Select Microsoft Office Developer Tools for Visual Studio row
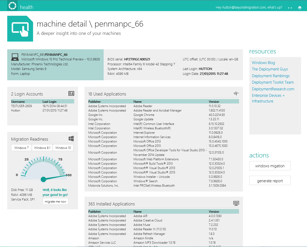Viewport: 307px width, 247px height. (164, 153)
